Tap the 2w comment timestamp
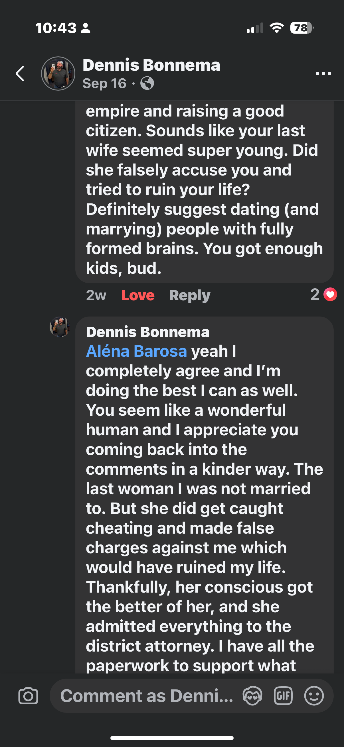This screenshot has height=747, width=344. (96, 295)
